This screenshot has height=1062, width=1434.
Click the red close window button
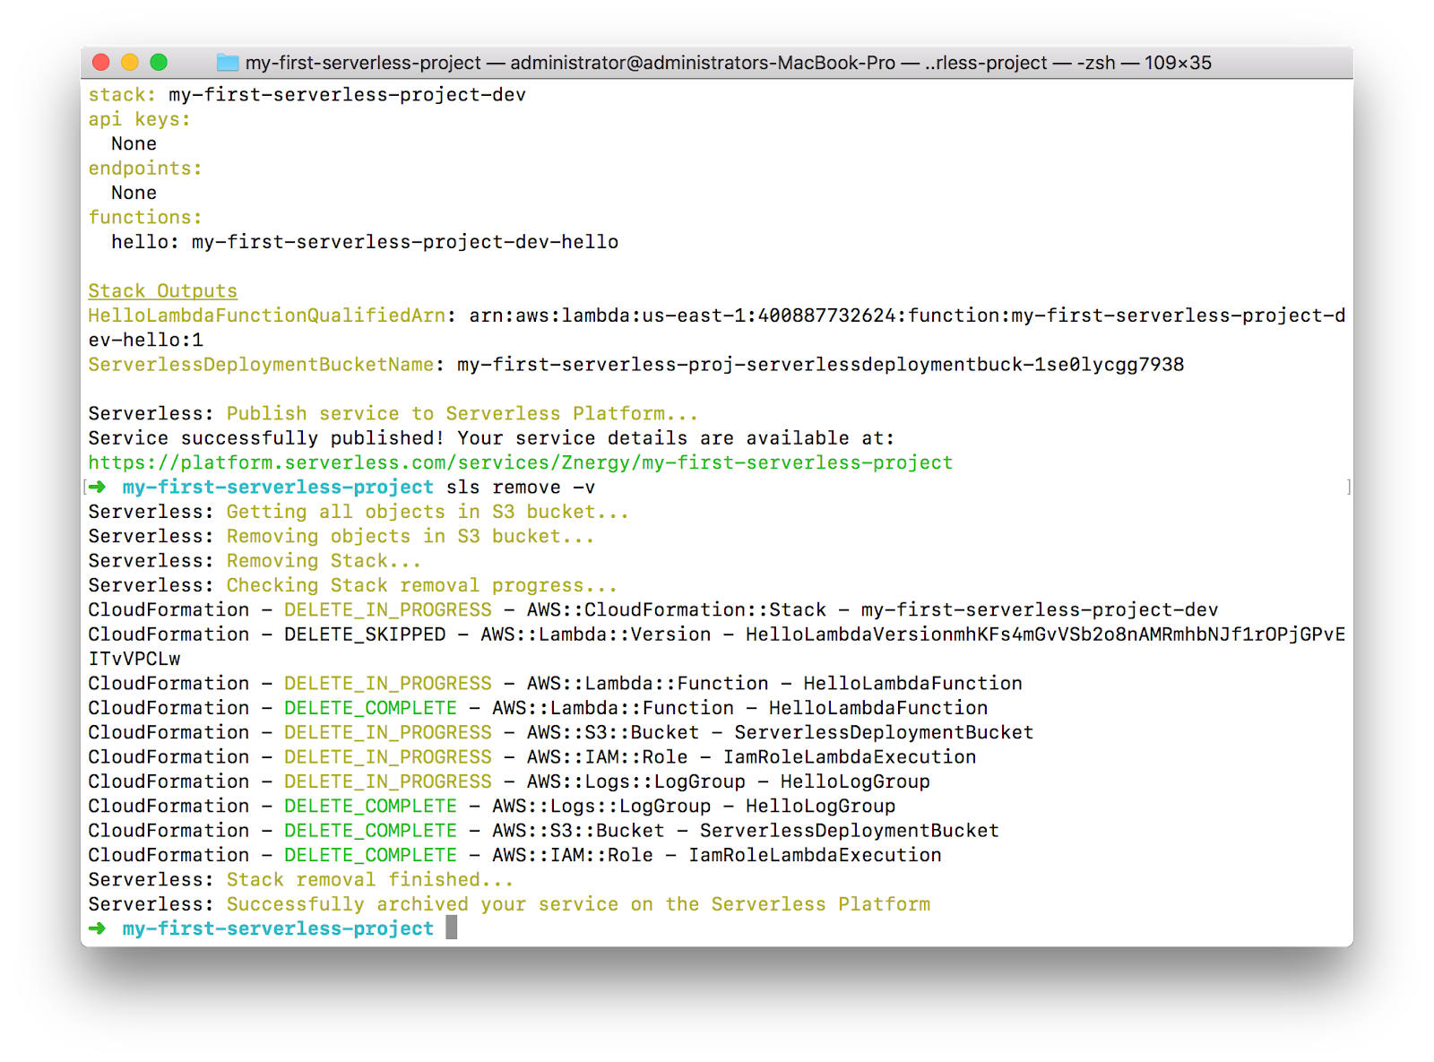coord(102,62)
